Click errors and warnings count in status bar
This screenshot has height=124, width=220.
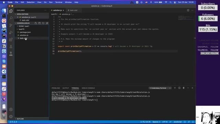coord(13,122)
